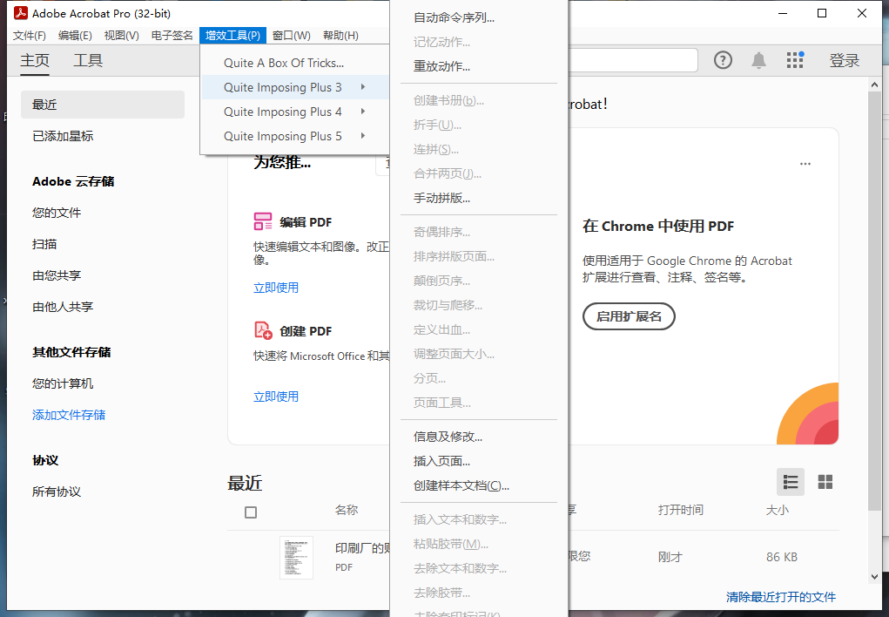Sort recent files by 大小 column header
This screenshot has height=617, width=889.
click(x=777, y=510)
